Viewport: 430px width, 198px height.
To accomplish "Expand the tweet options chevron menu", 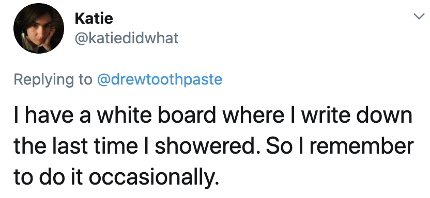I will click(x=419, y=17).
